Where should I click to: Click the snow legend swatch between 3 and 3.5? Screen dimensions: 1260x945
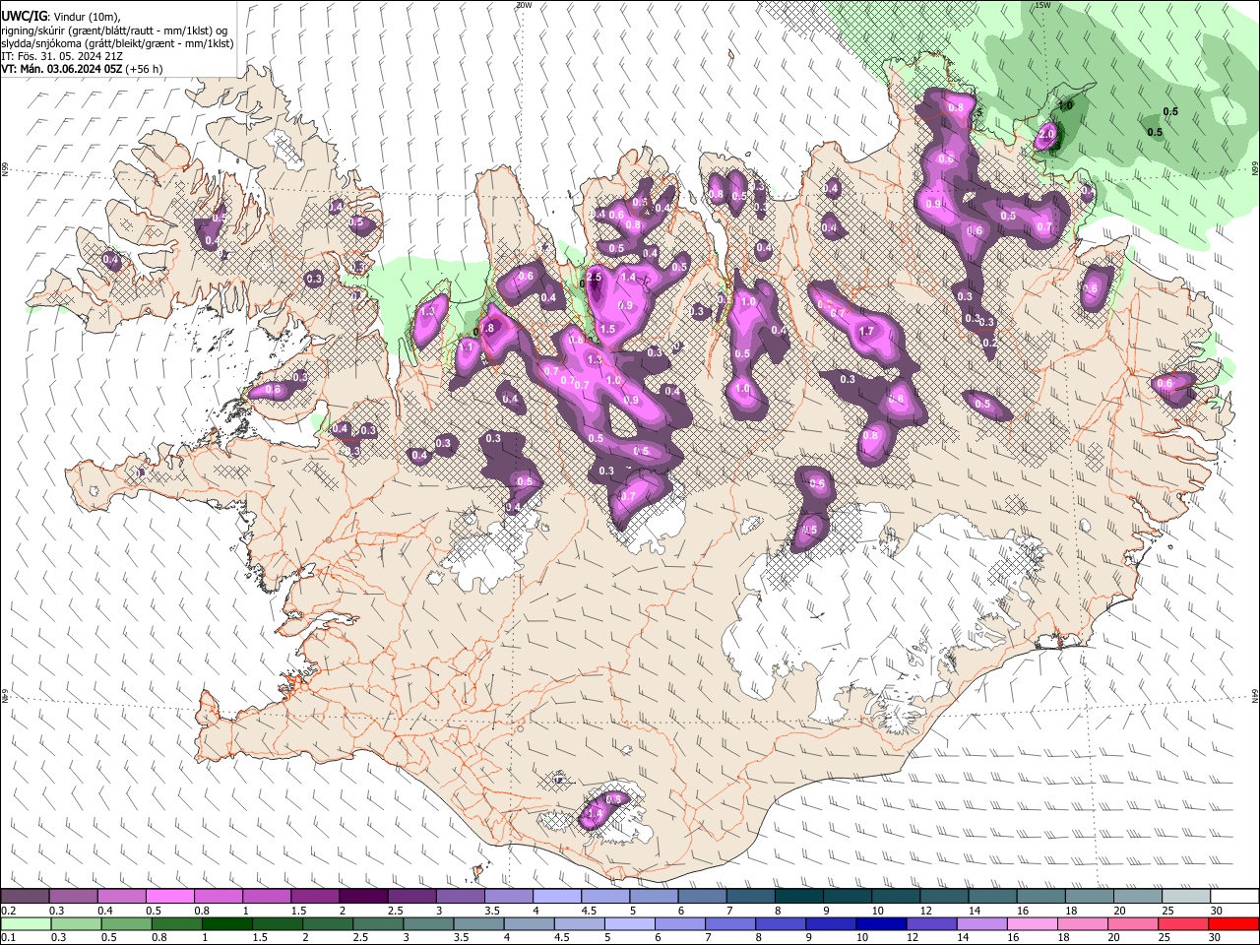tap(460, 897)
